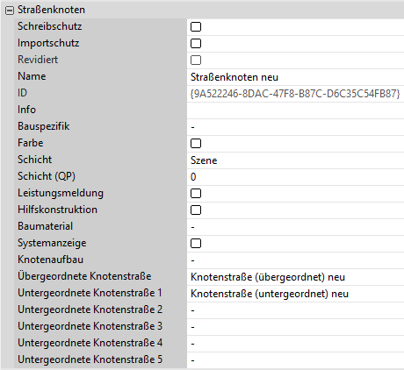Enable the Schreibschutz checkbox
Screen dimensions: 404x370
(196, 27)
